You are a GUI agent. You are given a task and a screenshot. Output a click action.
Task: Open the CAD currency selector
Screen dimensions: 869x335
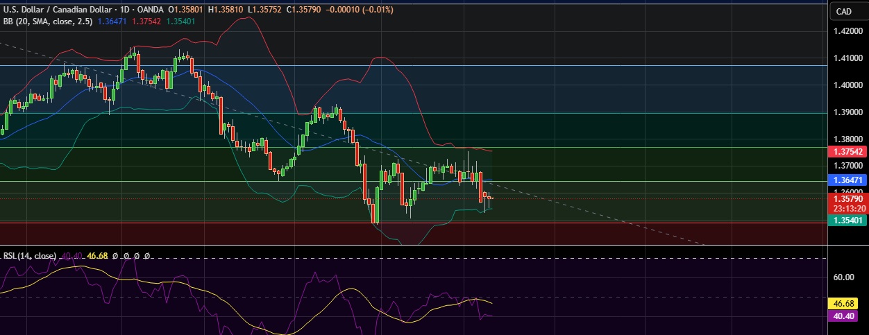(x=844, y=11)
